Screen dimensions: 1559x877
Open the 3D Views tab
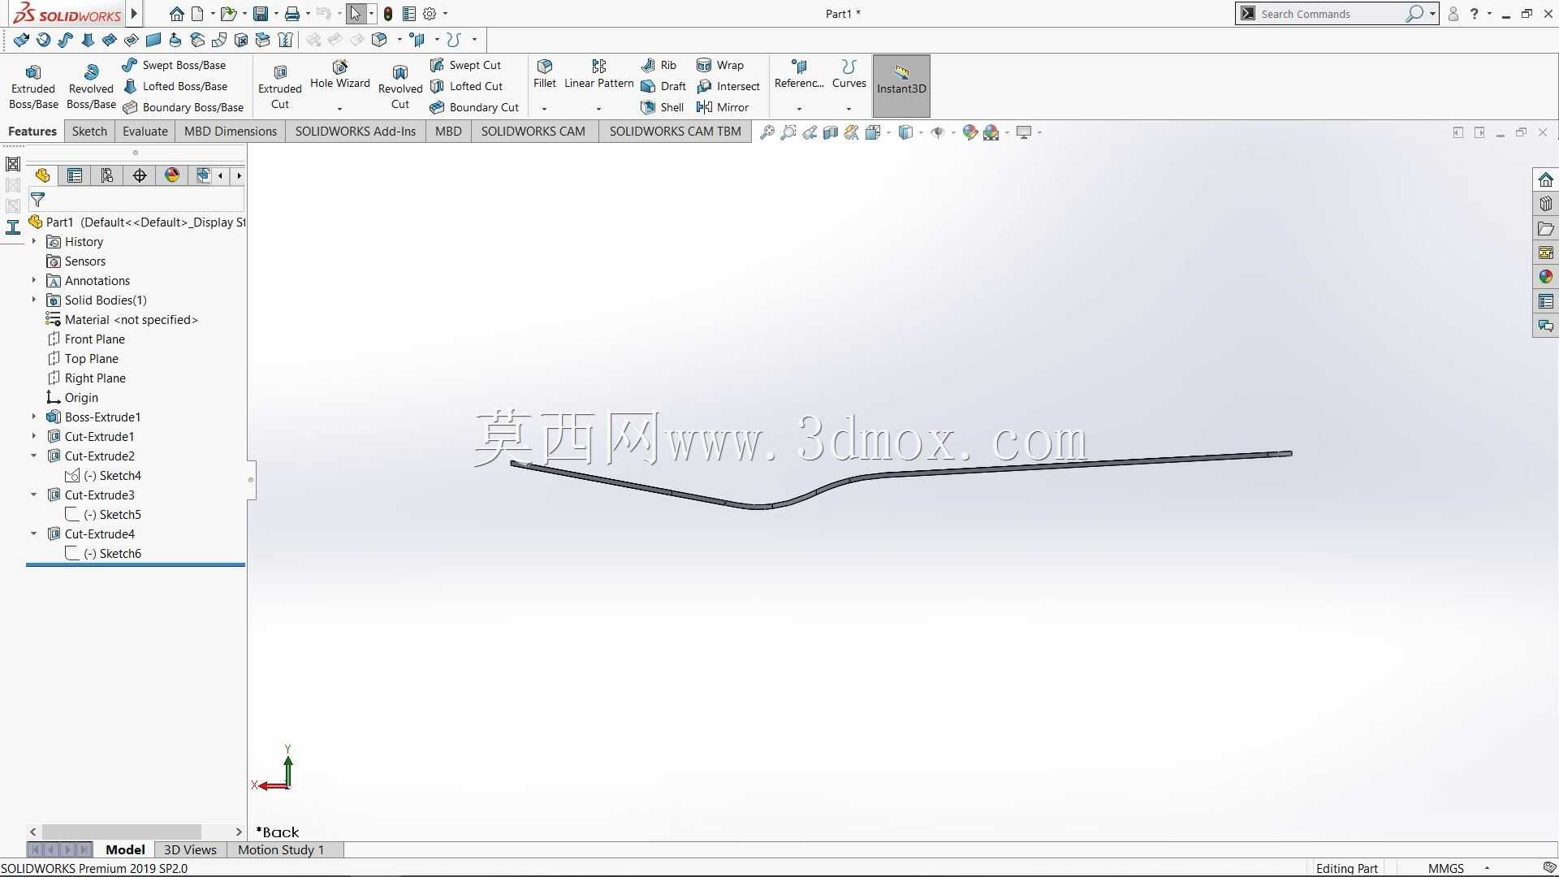(x=190, y=850)
